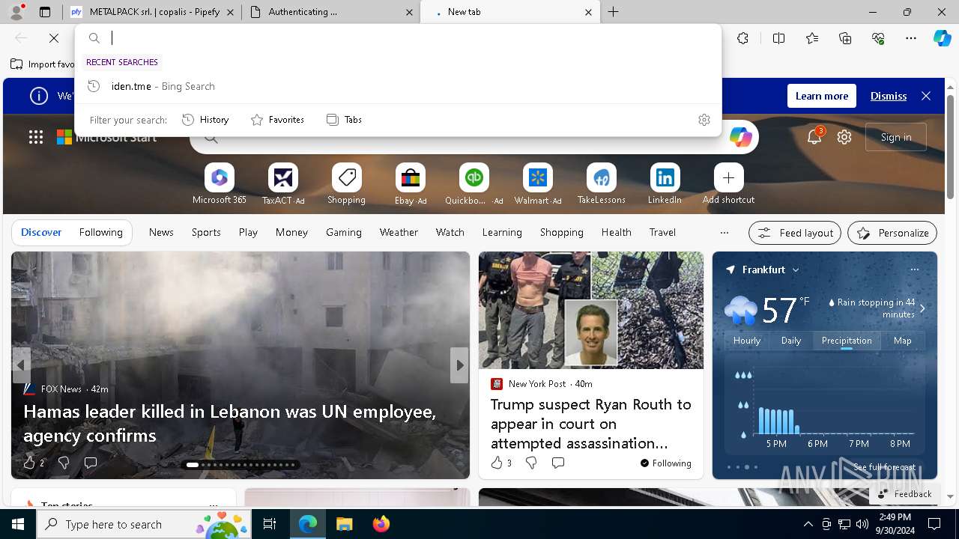The height and width of the screenshot is (539, 959).
Task: Dislike the Hamas leader story
Action: click(64, 463)
